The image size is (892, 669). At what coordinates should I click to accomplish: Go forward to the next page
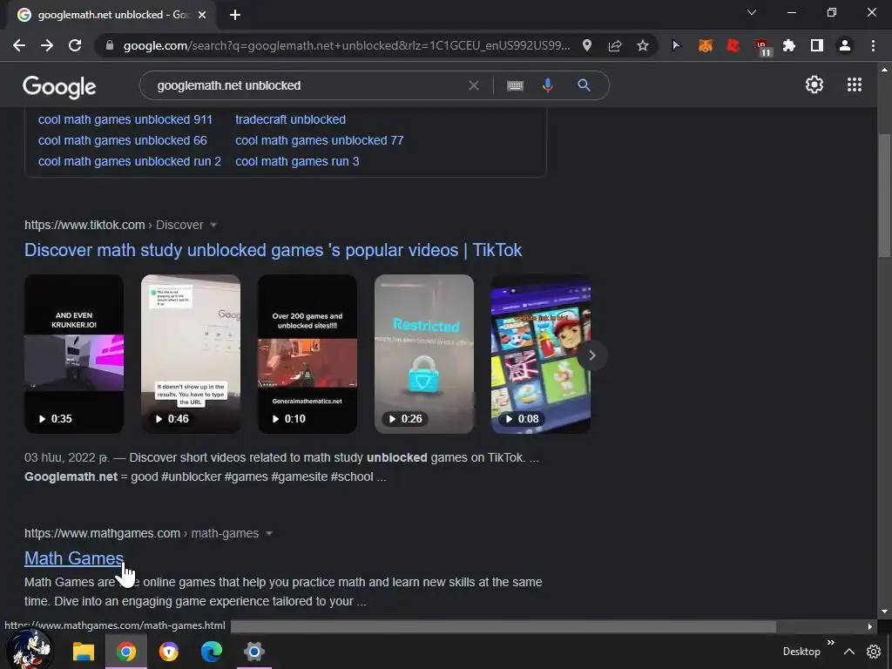47,45
